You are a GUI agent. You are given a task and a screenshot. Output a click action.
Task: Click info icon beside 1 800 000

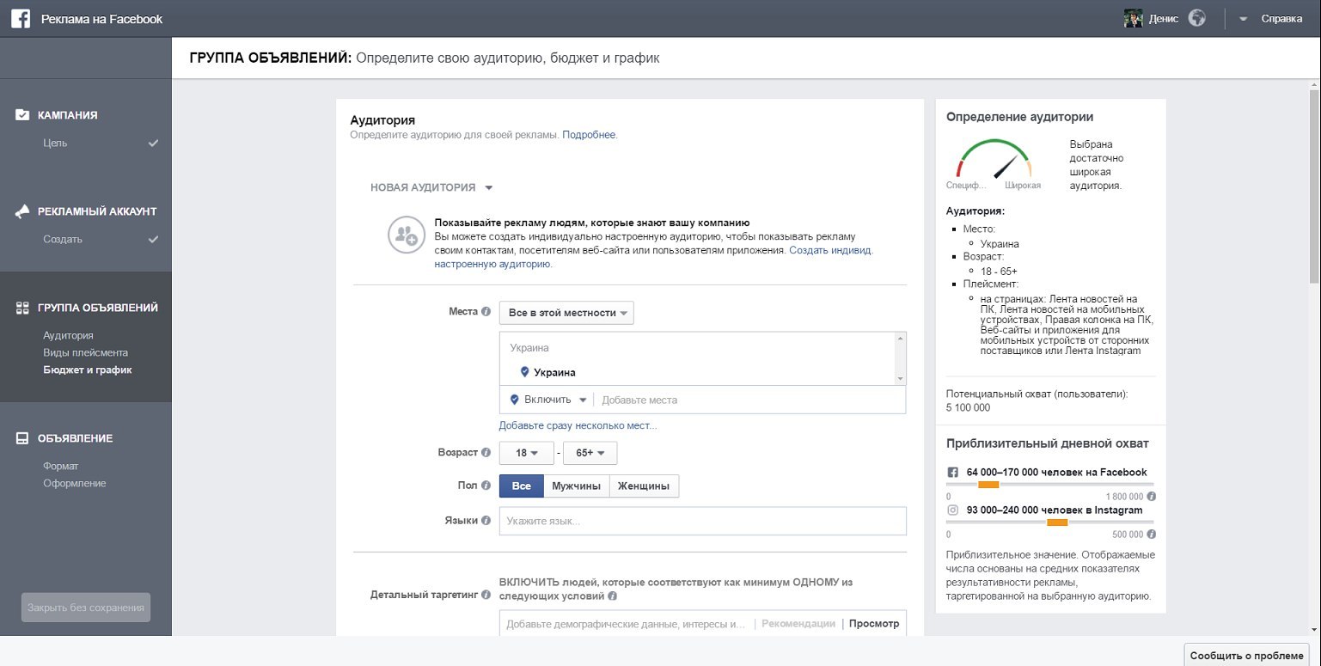pos(1151,497)
